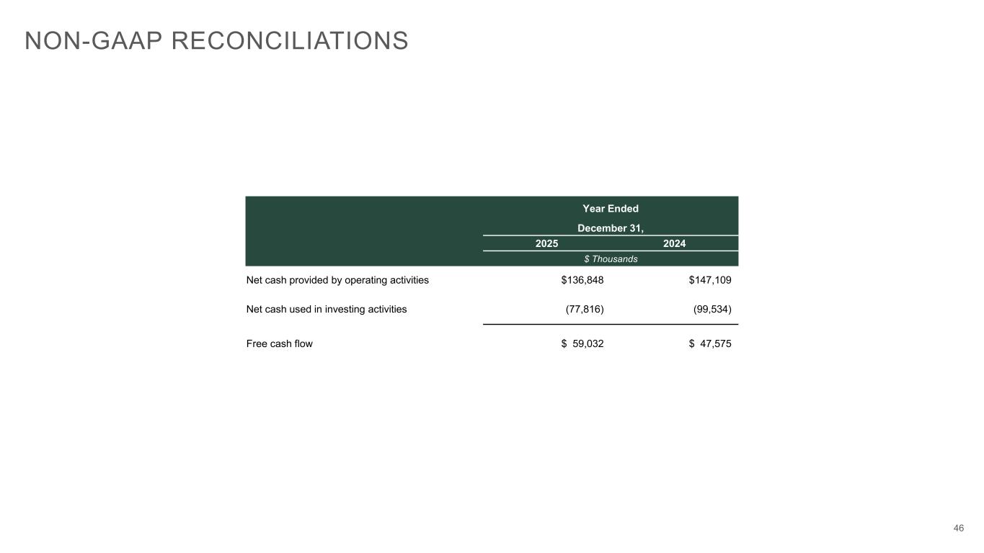Viewport: 984px width, 553px height.
Task: Click the empty dark green header cell above row labels
Action: tap(363, 230)
